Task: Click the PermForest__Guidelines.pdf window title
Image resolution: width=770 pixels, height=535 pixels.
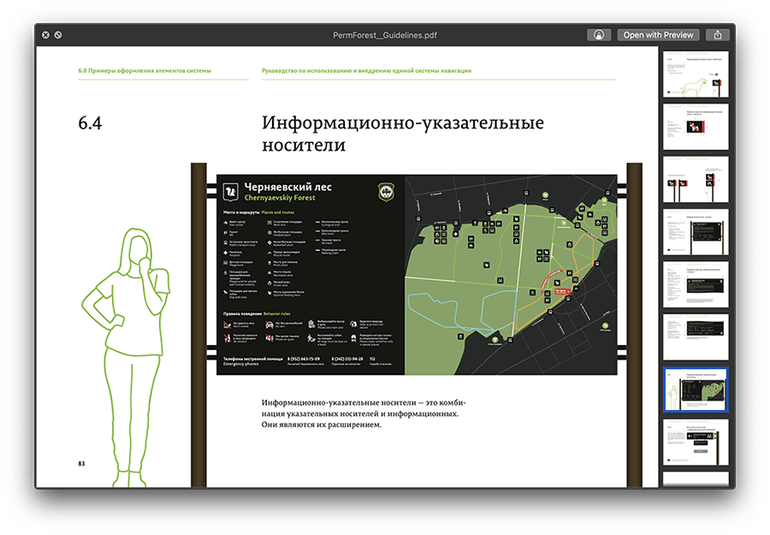Action: click(384, 35)
